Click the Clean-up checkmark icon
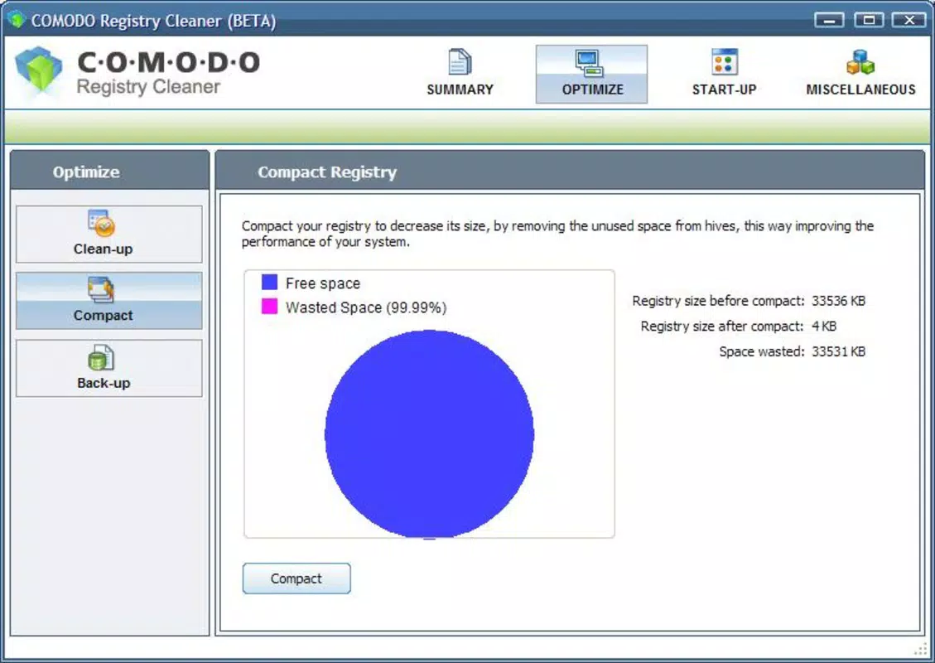The height and width of the screenshot is (663, 935). point(101,223)
